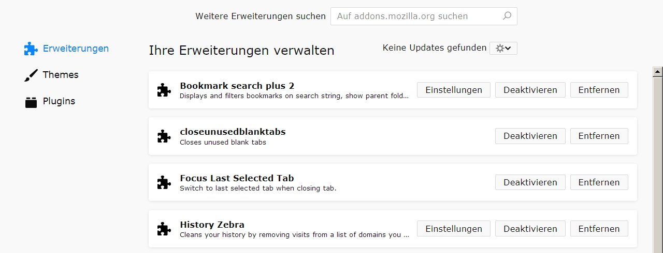The width and height of the screenshot is (663, 253).
Task: Click the Erweiterungen puzzle piece sidebar icon
Action: click(x=31, y=49)
